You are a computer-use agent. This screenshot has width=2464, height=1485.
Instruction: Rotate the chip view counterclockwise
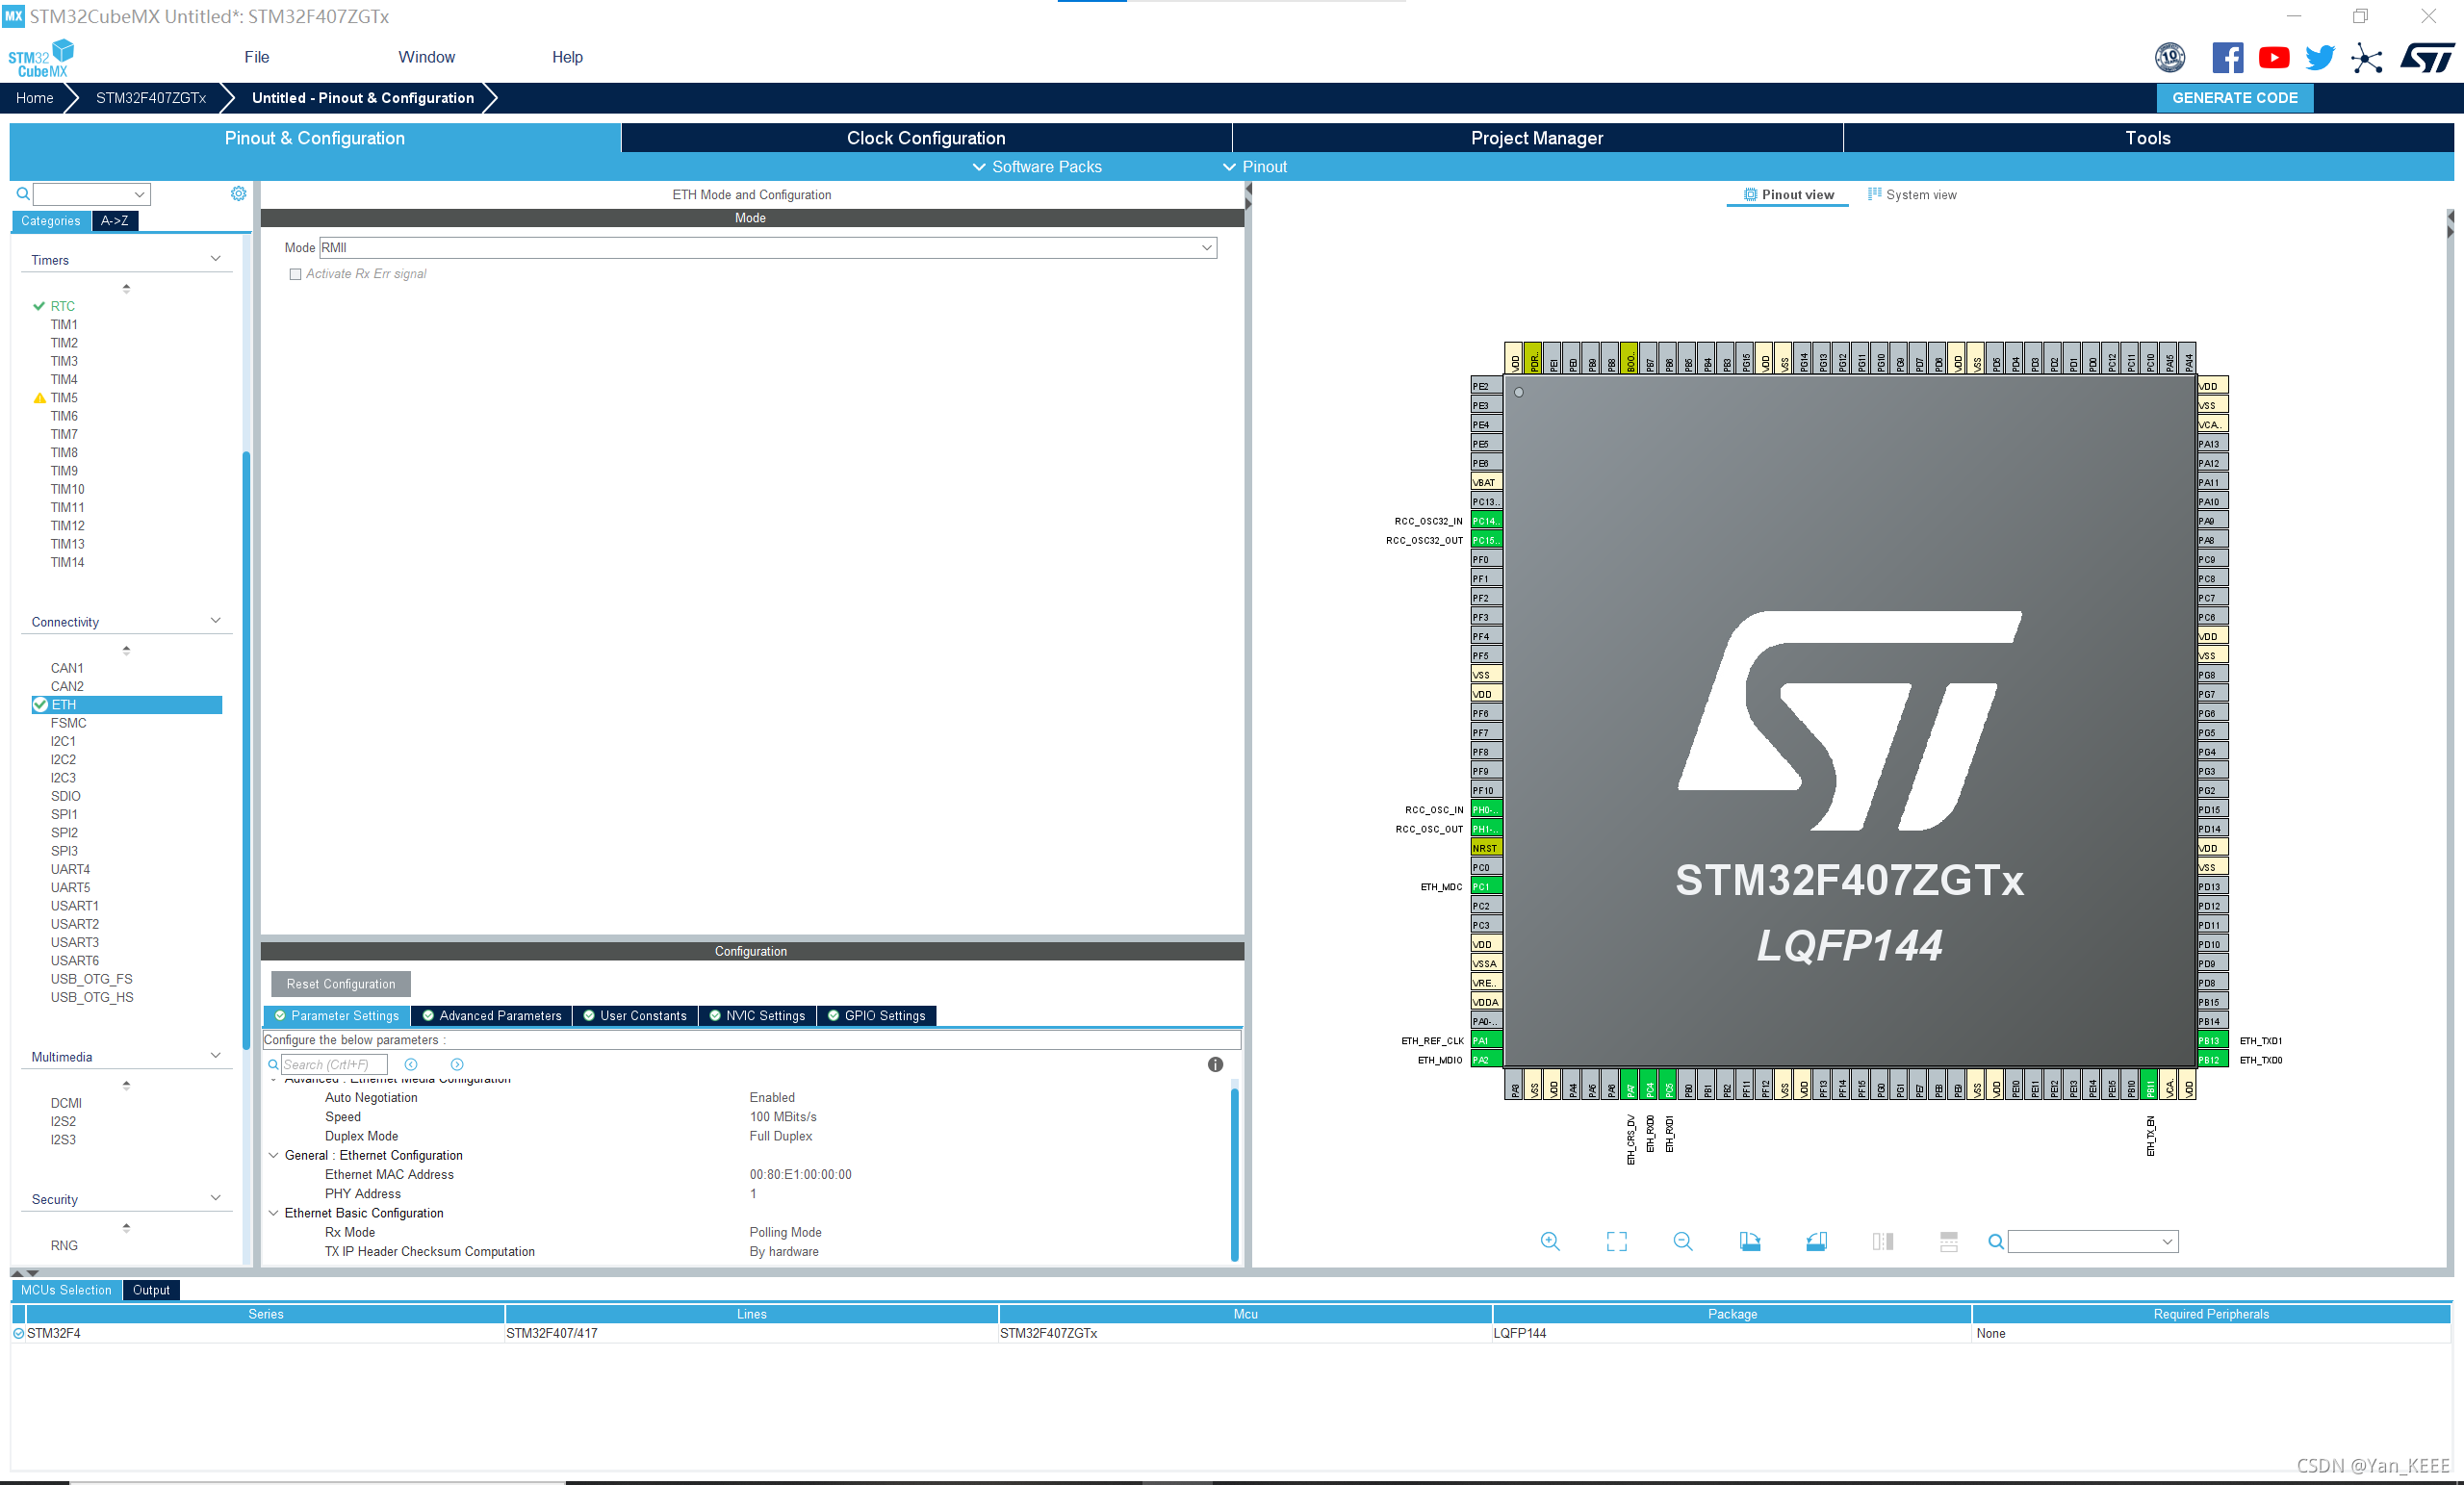click(x=1816, y=1241)
